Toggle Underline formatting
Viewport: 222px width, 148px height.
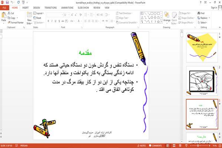[56, 21]
